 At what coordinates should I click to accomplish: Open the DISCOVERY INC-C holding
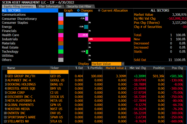(20, 97)
